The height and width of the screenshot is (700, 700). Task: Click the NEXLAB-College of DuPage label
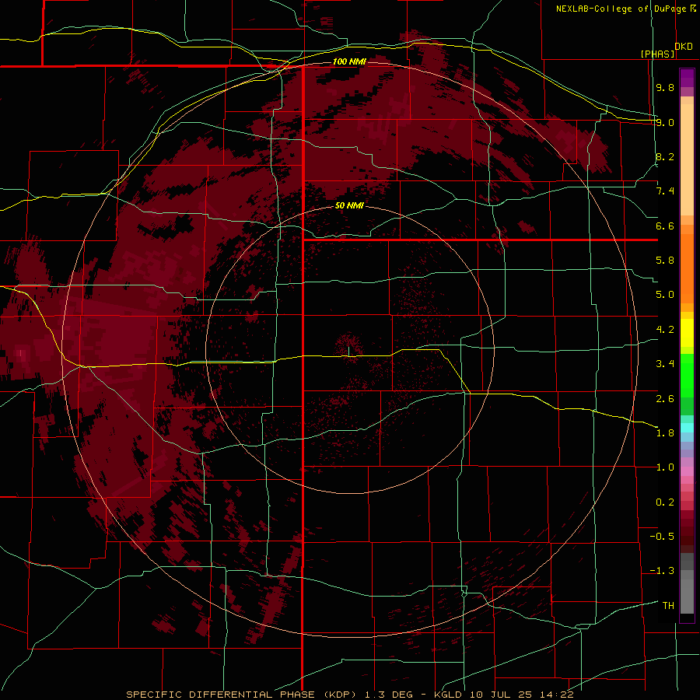point(625,9)
